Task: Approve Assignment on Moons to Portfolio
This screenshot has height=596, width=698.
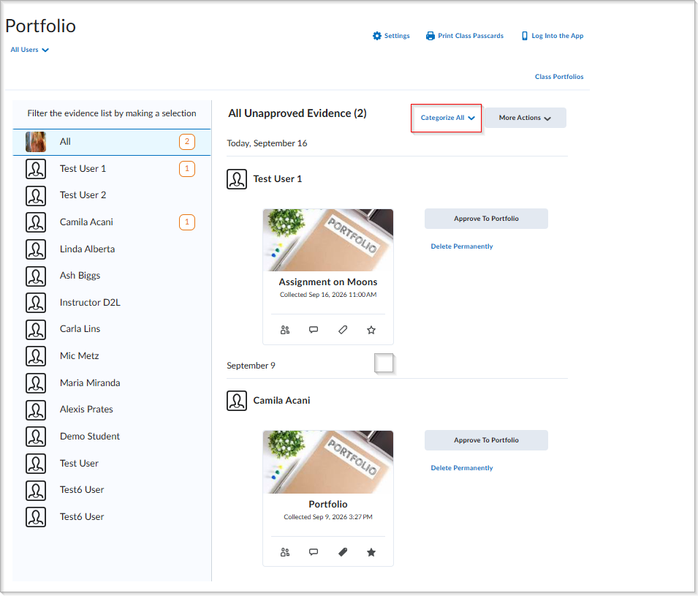Action: [486, 219]
